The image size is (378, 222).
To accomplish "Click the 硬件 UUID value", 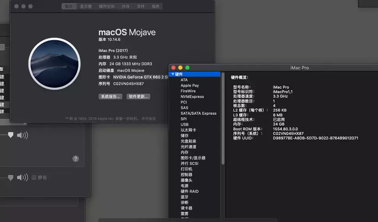I will pos(315,138).
